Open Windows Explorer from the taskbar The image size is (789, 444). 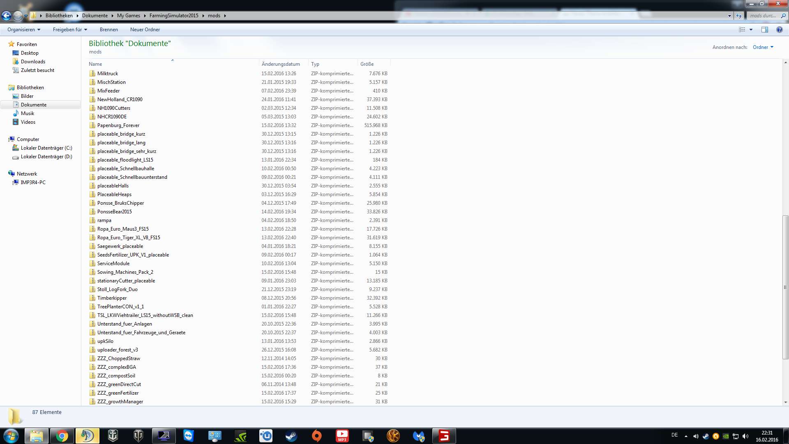[x=37, y=436]
